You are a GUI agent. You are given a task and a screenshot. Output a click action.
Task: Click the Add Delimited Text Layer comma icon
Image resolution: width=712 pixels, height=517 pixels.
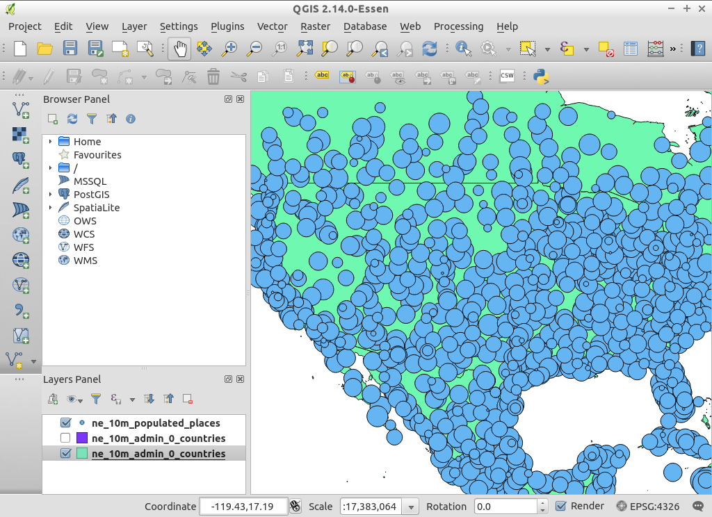tap(20, 311)
